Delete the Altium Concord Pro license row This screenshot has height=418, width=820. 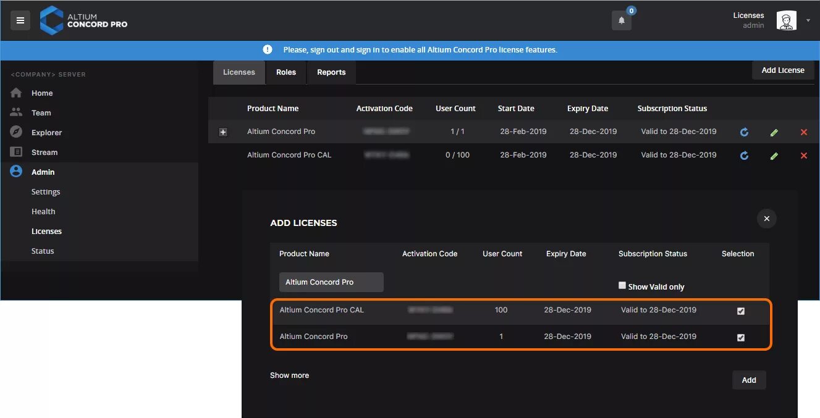803,132
